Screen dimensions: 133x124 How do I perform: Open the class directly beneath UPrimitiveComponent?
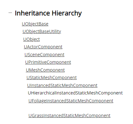(x=45, y=70)
